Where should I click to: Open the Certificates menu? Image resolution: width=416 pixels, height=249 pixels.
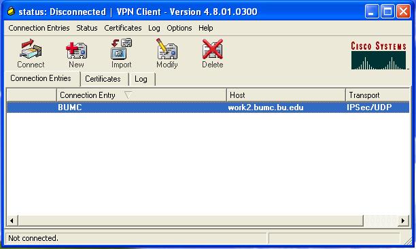pos(123,28)
